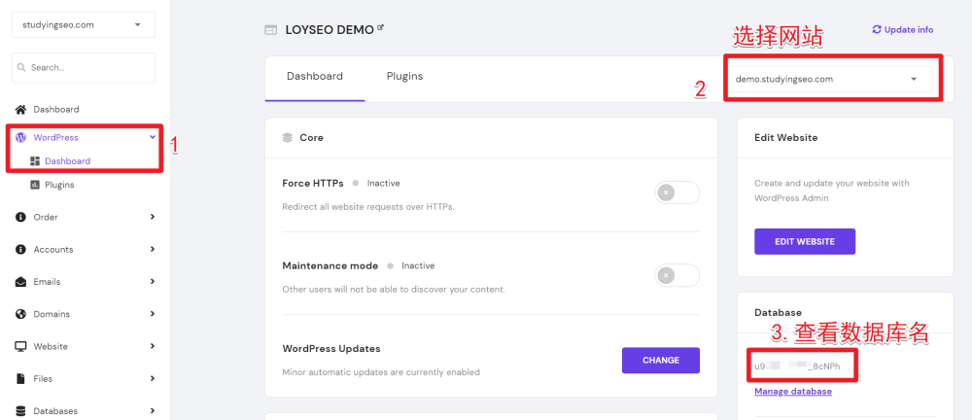
Task: Switch to the Plugins tab
Action: 404,76
